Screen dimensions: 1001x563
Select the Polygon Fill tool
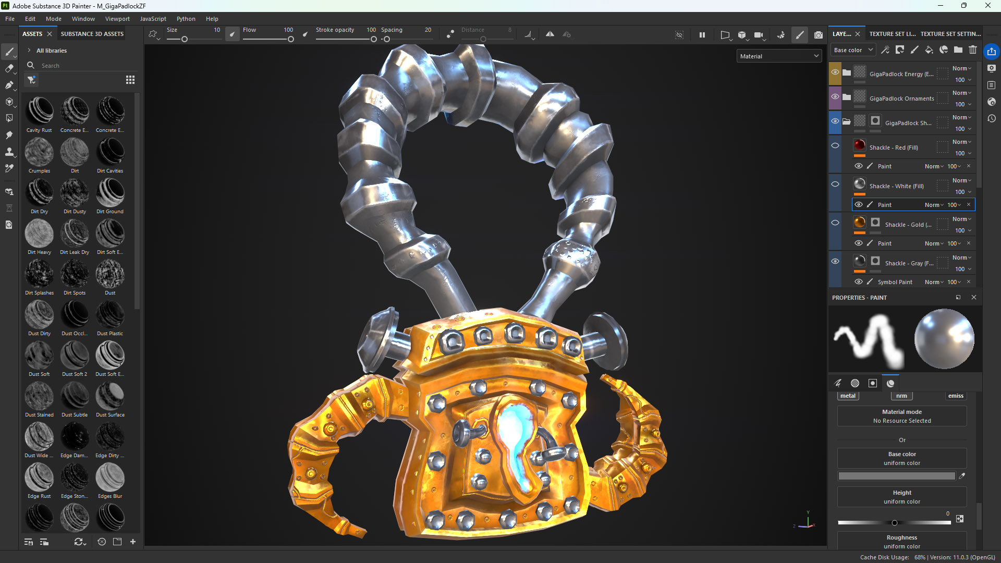[10, 118]
